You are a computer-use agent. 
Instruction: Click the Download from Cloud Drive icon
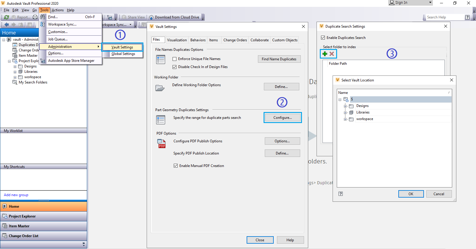(x=151, y=17)
